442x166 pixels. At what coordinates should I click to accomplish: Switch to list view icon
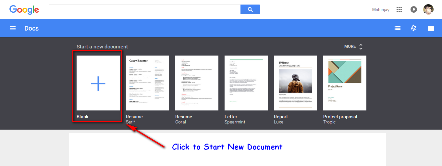pyautogui.click(x=397, y=28)
